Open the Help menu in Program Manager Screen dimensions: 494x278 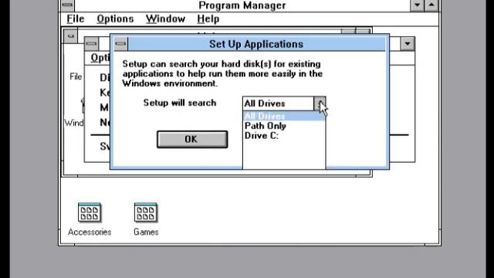[208, 19]
